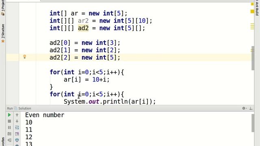Click 'int[] ar = new int[5];' line

coord(89,13)
